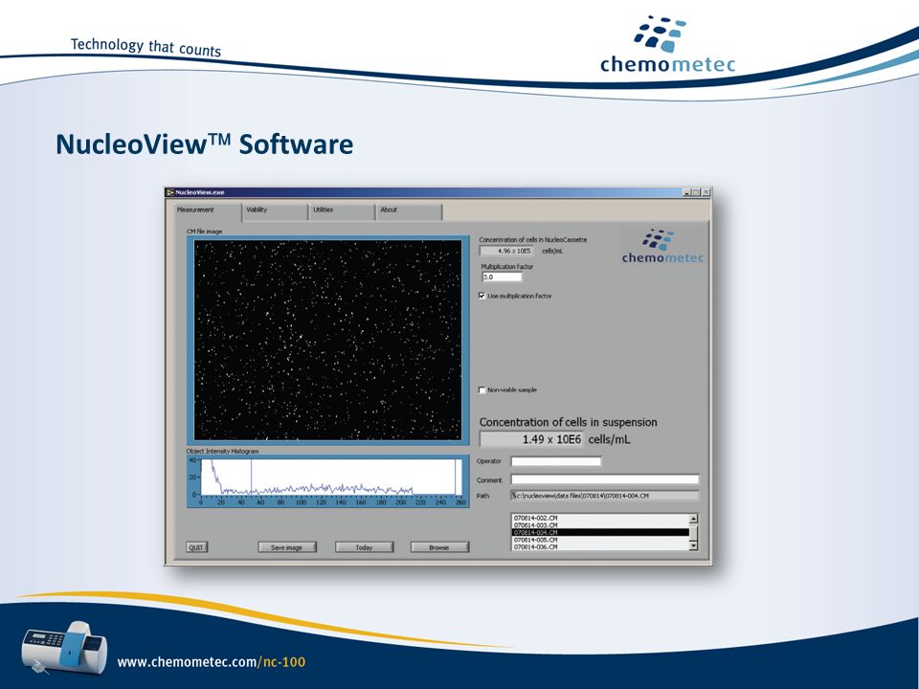Click the Object Intensity Histogram plot

(x=327, y=481)
